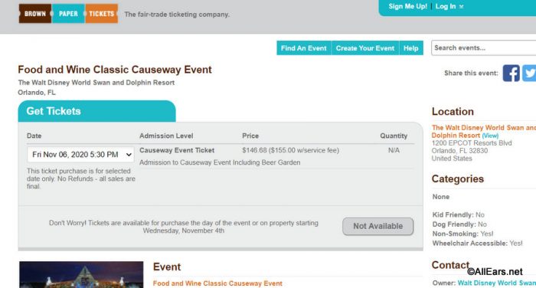Click the Not Available button
This screenshot has width=536, height=288.
(377, 226)
